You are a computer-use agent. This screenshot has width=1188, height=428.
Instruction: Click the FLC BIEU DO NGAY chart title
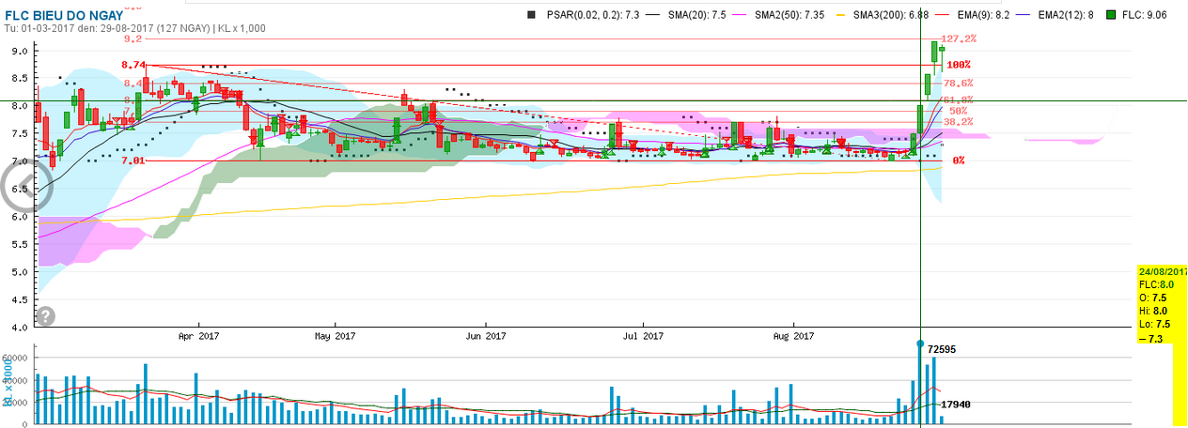click(65, 15)
